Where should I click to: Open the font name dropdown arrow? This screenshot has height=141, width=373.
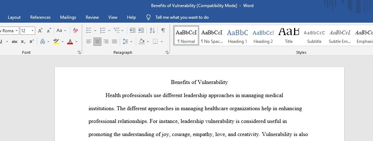pos(16,30)
